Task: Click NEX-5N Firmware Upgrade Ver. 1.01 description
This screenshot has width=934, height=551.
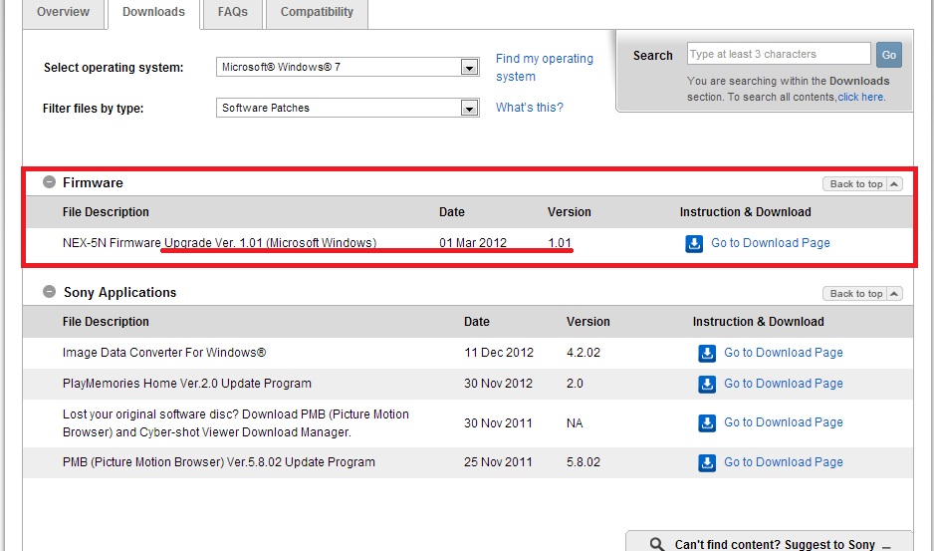Action: (x=220, y=243)
